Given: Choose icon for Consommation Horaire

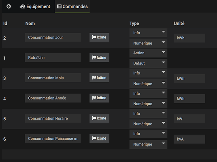Looking at the screenshot, I should pyautogui.click(x=99, y=118).
